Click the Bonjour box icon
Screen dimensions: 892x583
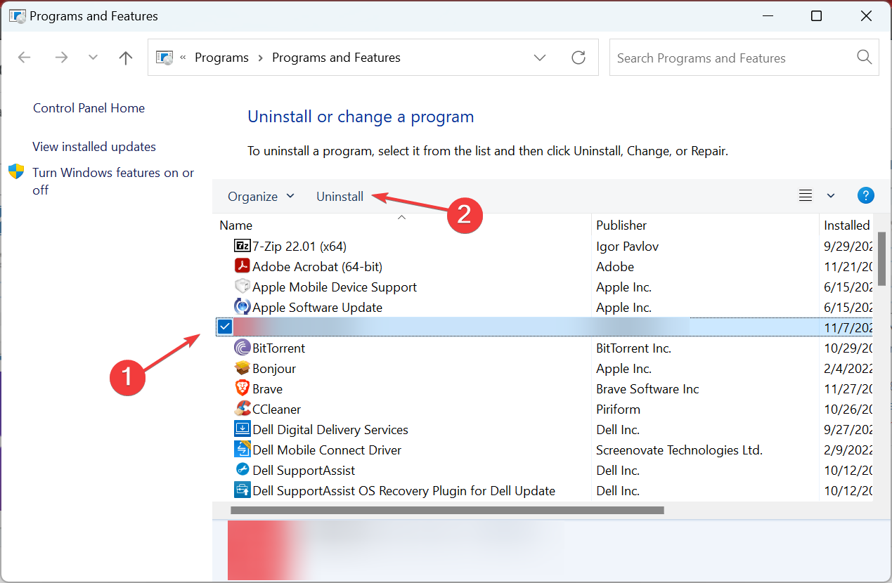(x=242, y=368)
